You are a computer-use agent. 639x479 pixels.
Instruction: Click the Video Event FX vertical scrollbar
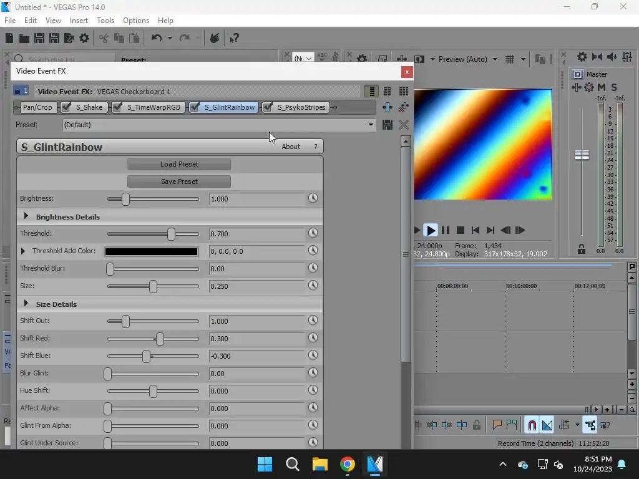pyautogui.click(x=406, y=254)
